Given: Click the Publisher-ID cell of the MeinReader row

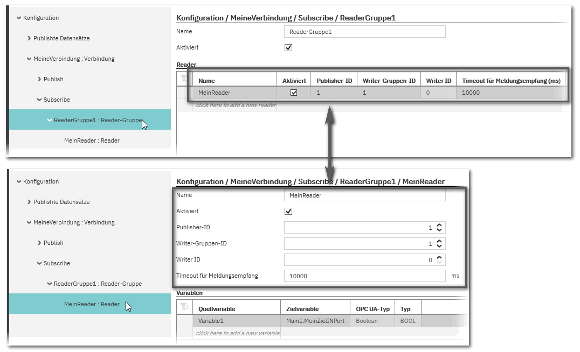Looking at the screenshot, I should click(x=334, y=93).
